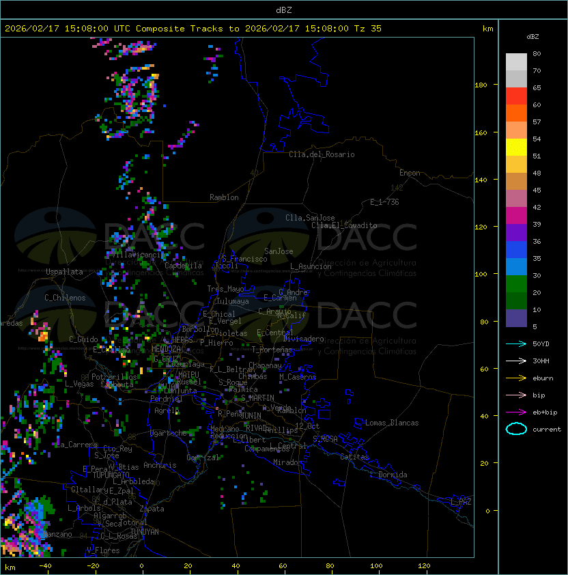Click the 'Zapata' map label
The image size is (568, 575).
coord(152,509)
